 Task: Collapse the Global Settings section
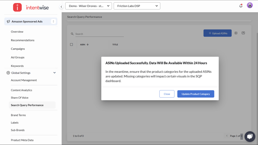pos(54,72)
